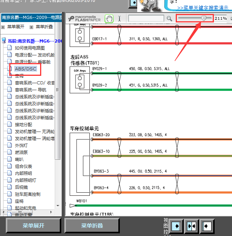Click the left-arrow view control button
This screenshot has height=236, width=232.
(x=207, y=226)
